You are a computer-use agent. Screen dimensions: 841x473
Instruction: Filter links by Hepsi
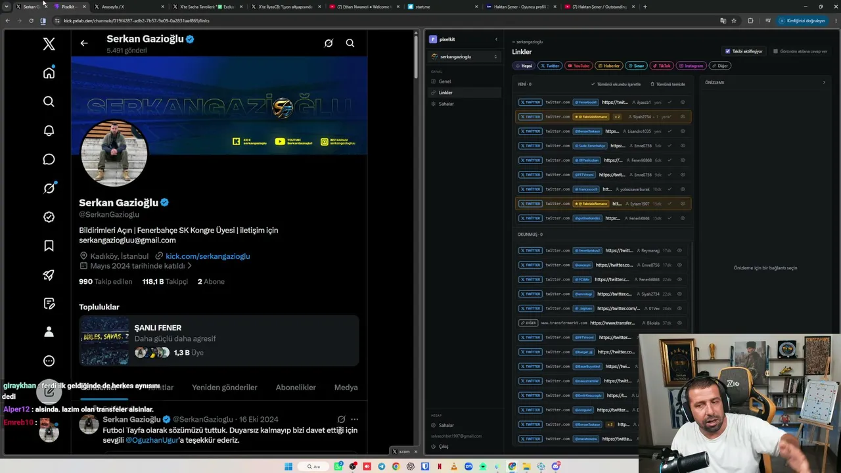click(524, 66)
